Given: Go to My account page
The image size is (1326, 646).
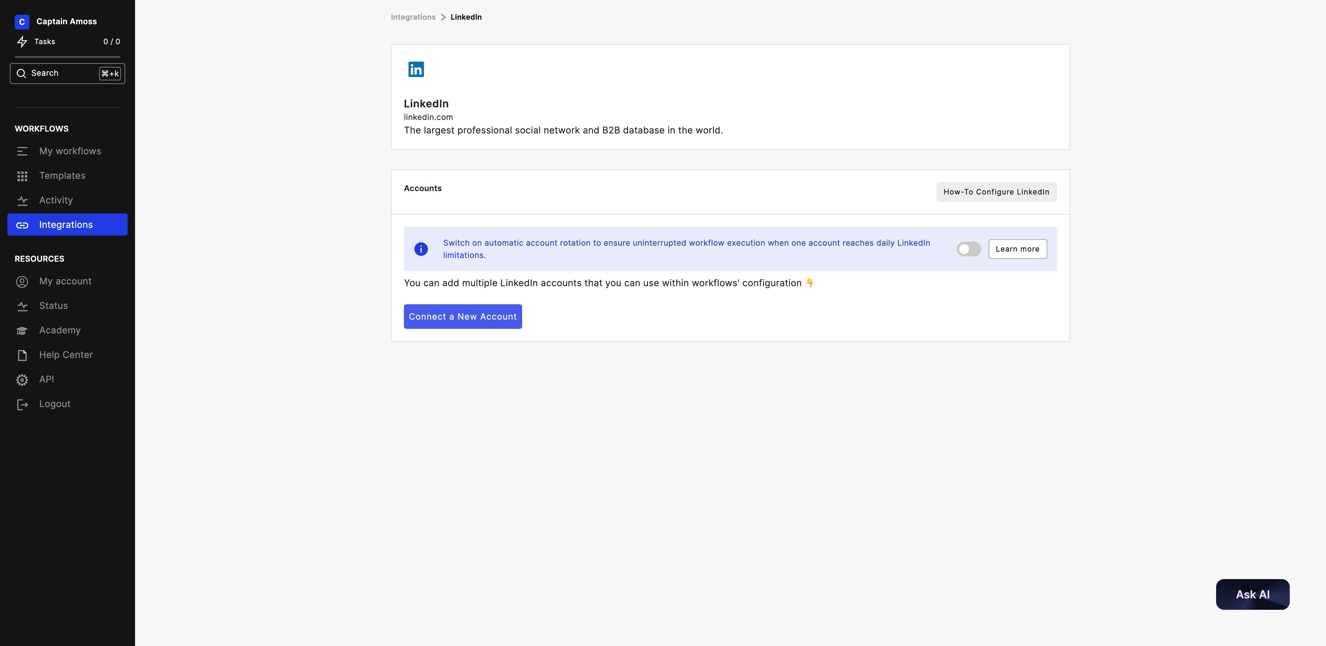Looking at the screenshot, I should click(x=65, y=281).
